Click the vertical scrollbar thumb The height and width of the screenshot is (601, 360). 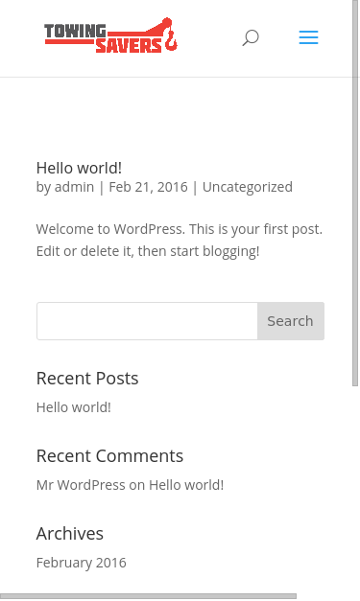click(355, 193)
